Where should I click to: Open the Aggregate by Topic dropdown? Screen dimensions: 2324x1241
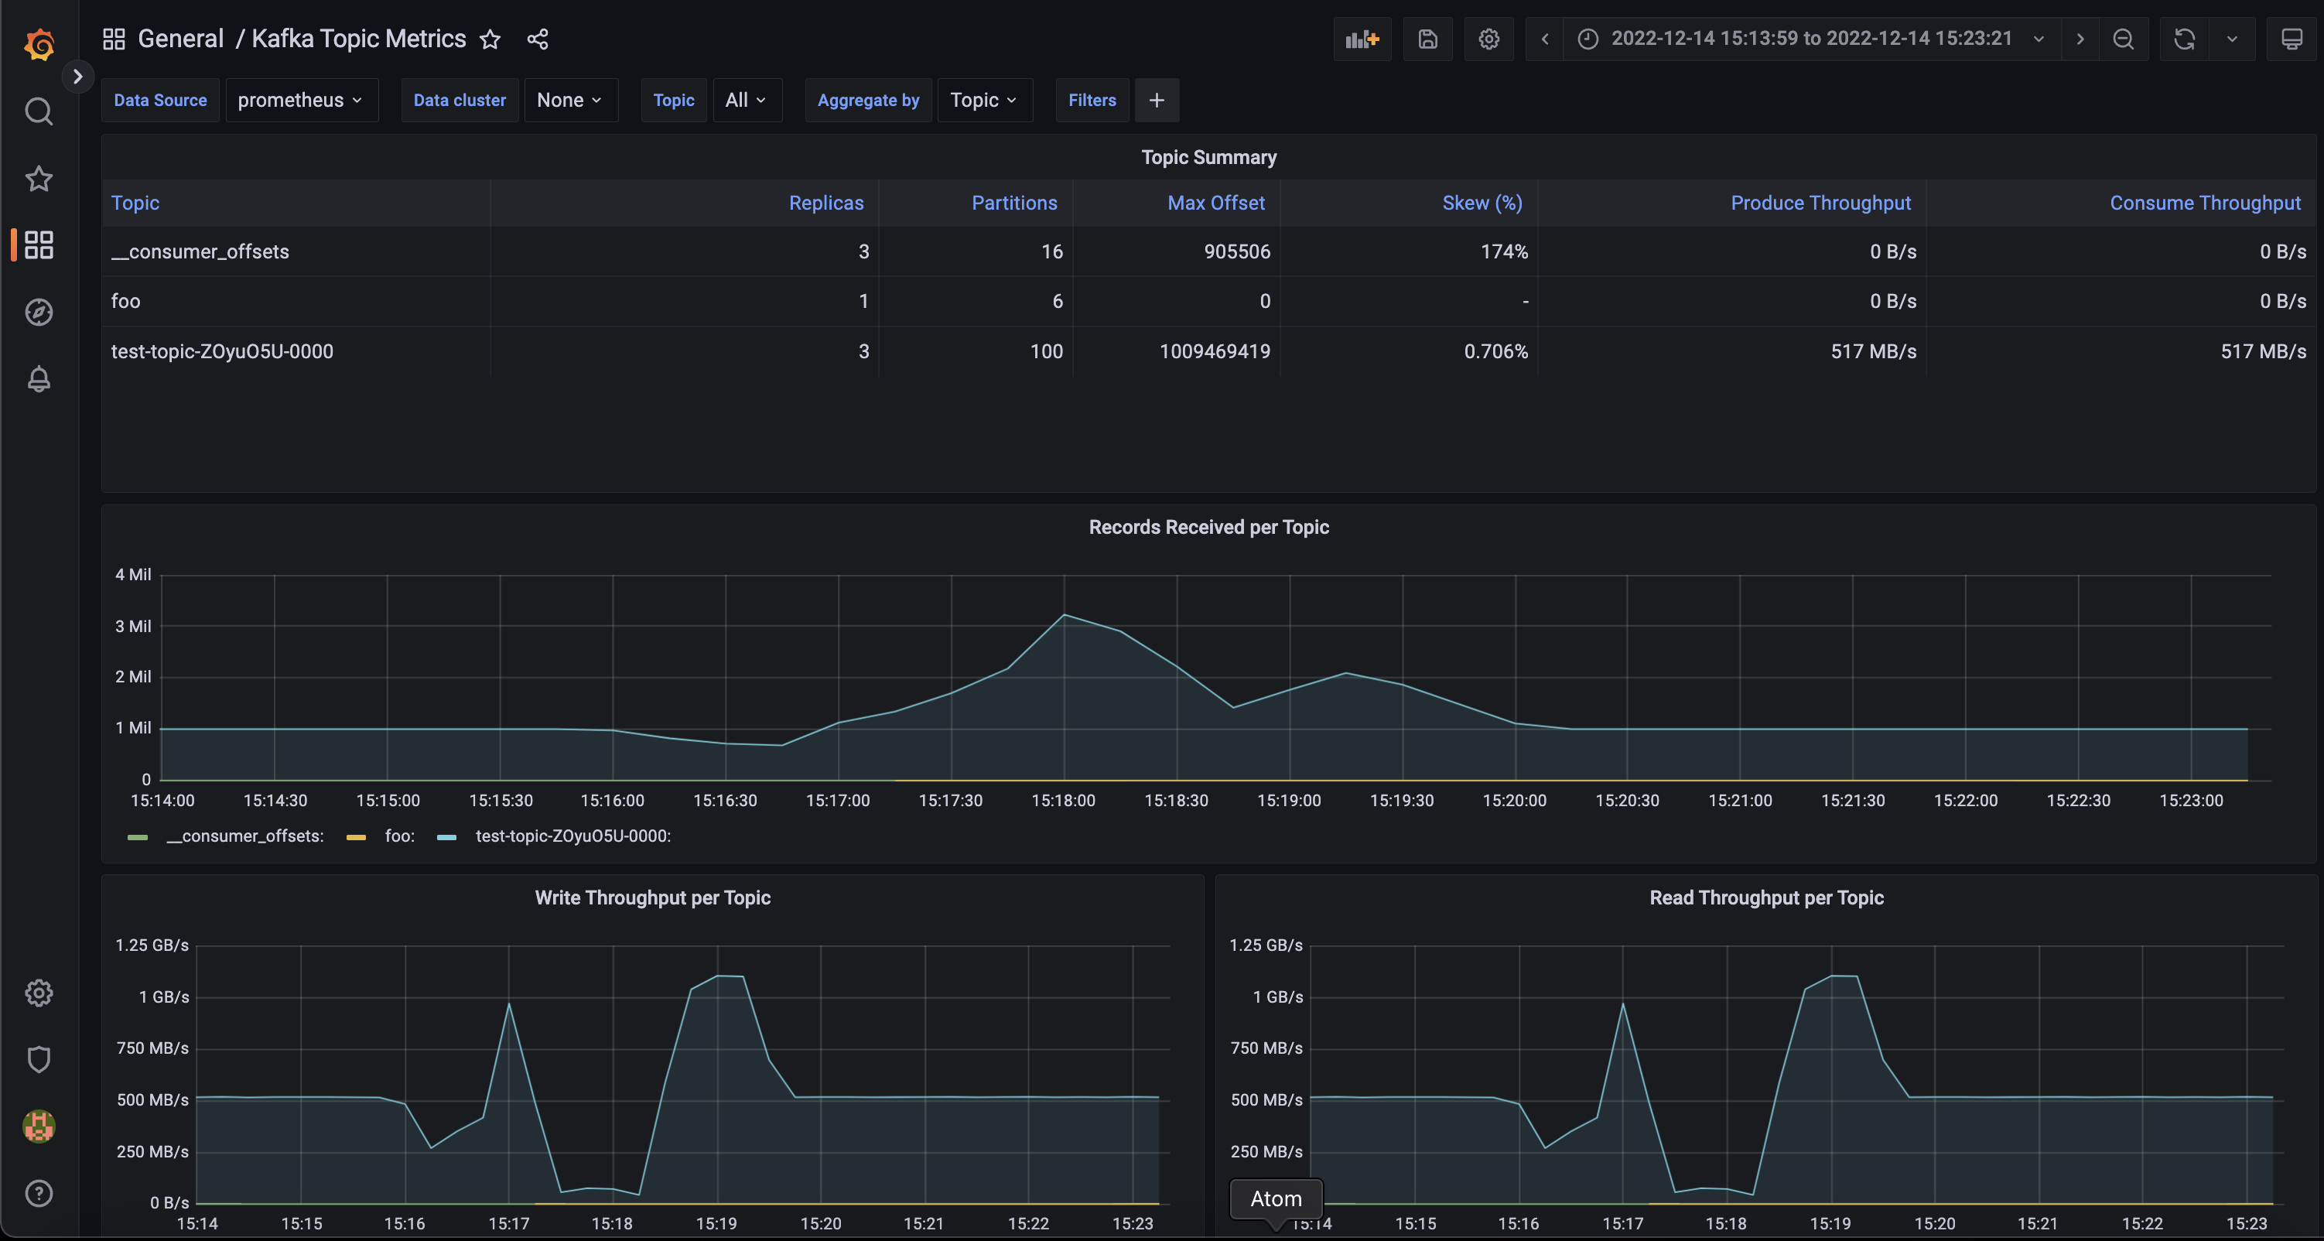click(x=983, y=100)
